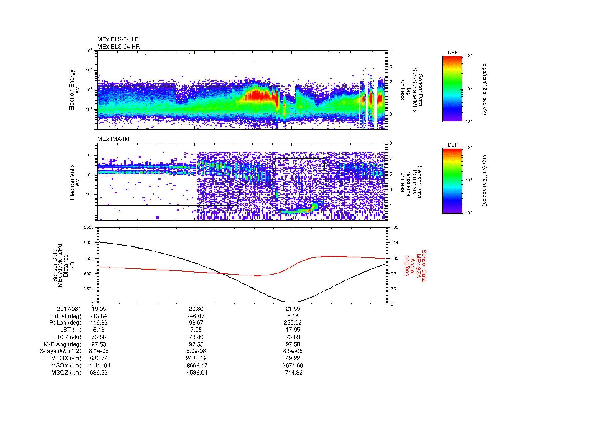The image size is (612, 432).
Task: Click the MSOY value -1.4e+04
Action: coord(99,365)
